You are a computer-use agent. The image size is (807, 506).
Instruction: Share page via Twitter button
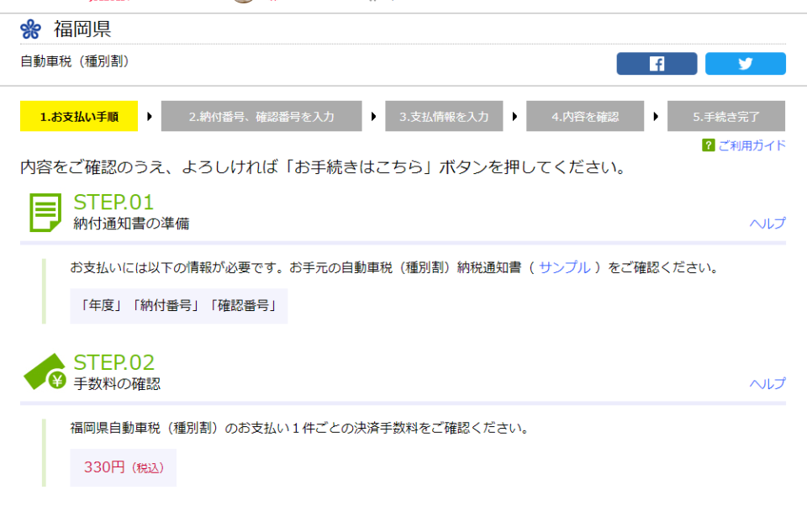(746, 63)
